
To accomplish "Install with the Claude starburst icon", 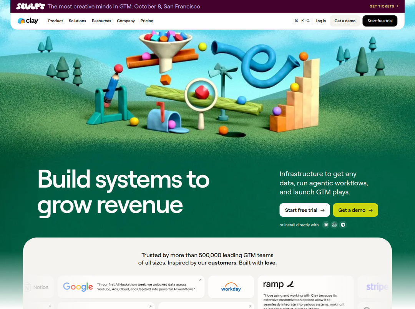I will click(326, 225).
